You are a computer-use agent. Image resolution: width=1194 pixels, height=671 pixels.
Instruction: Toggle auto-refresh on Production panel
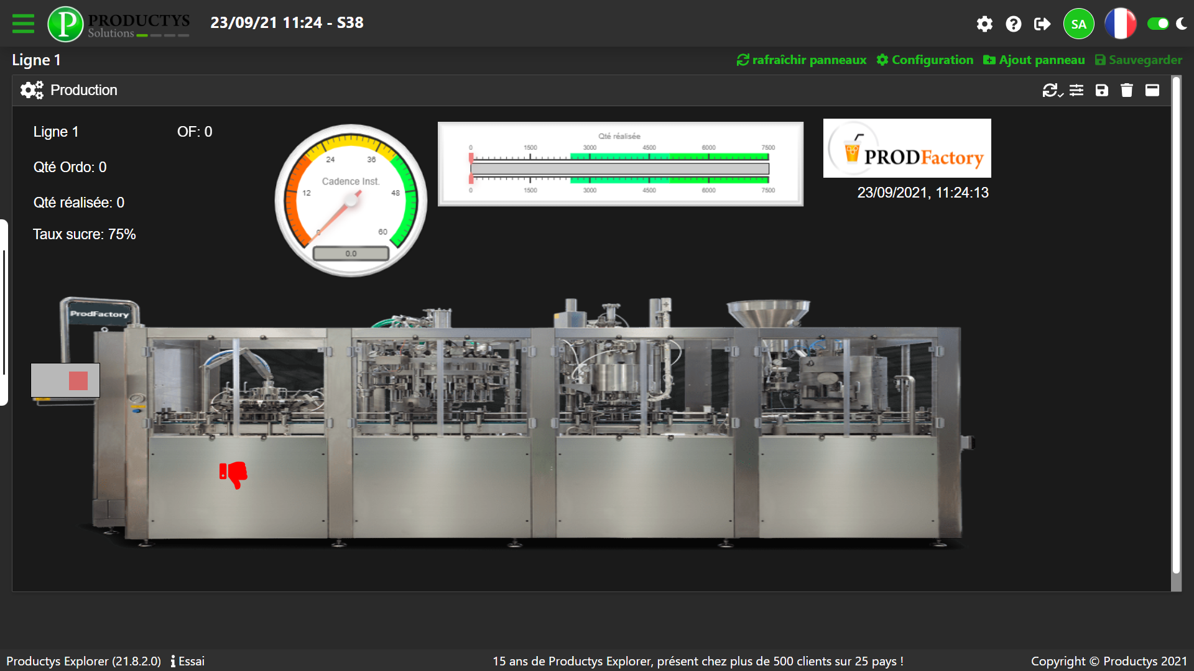coord(1052,91)
